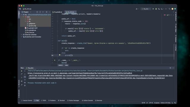Open the profiler run icon in top toolbar

[x=161, y=9]
